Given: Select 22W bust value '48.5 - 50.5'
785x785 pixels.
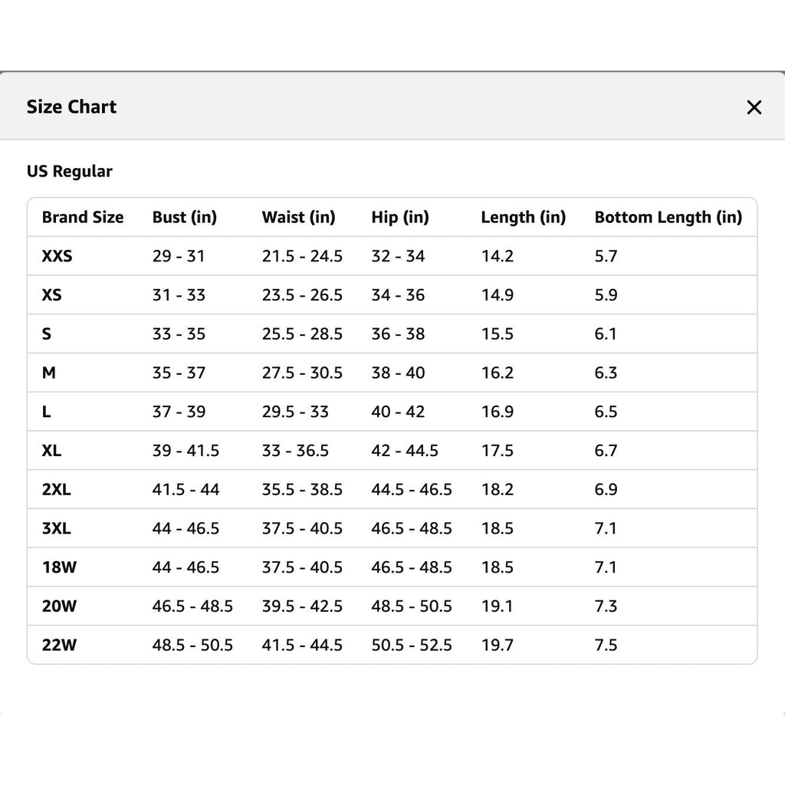Looking at the screenshot, I should point(192,645).
